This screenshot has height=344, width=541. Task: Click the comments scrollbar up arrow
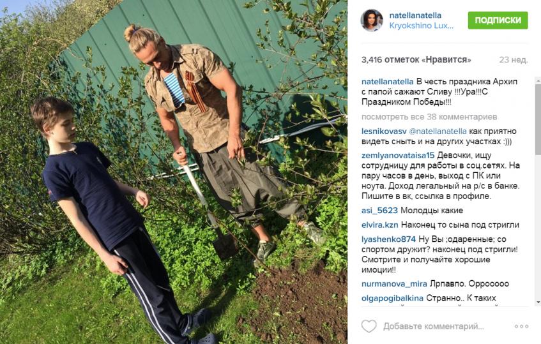click(538, 80)
